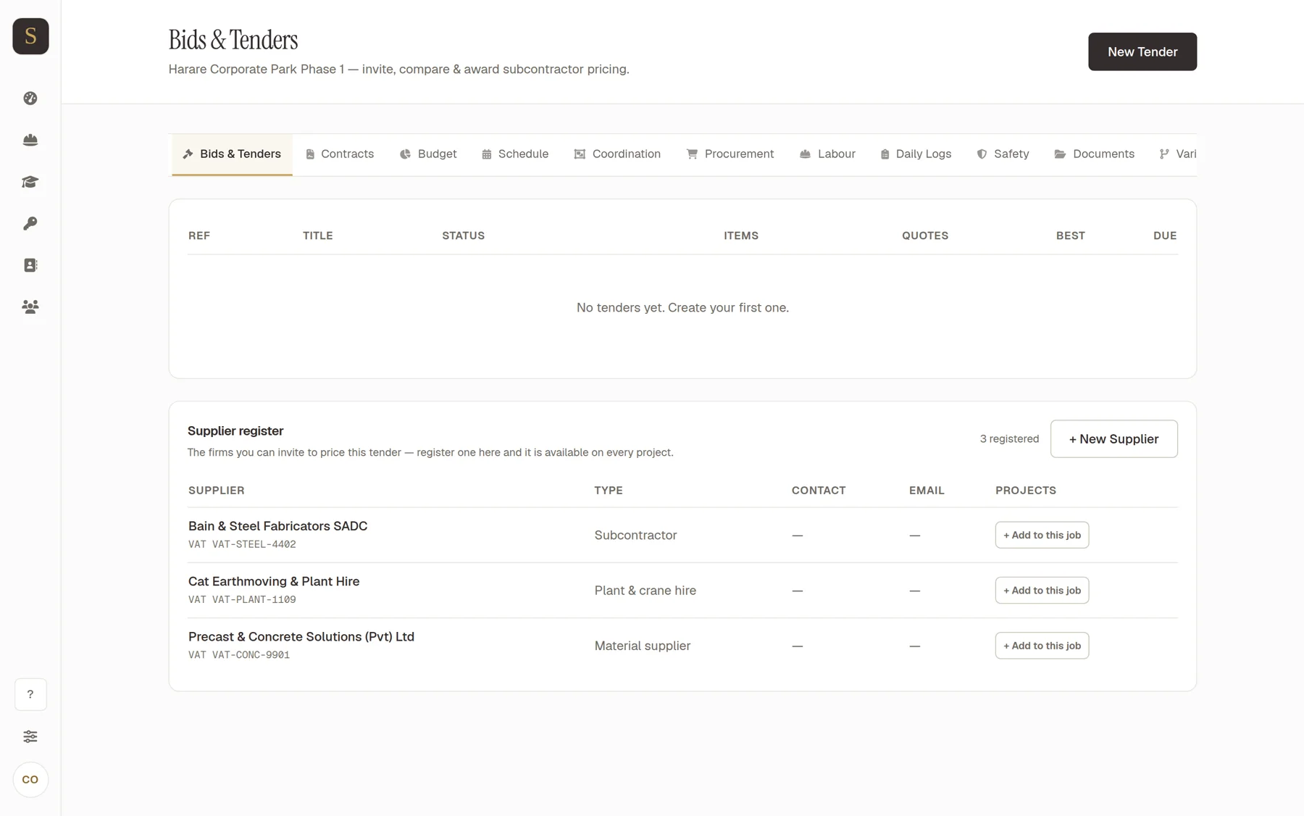Open the Cat Earthmoving & Plant Hire row

pyautogui.click(x=682, y=590)
